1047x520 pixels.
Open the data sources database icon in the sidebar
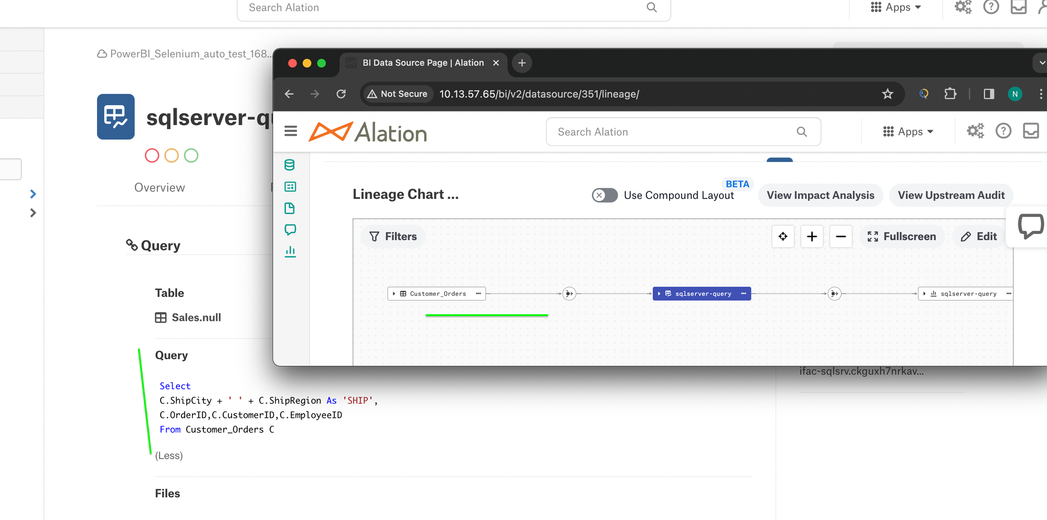pyautogui.click(x=289, y=165)
